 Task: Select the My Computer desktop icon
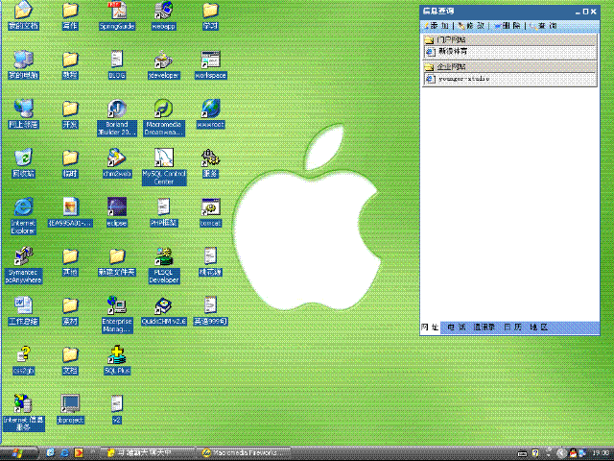(x=23, y=64)
